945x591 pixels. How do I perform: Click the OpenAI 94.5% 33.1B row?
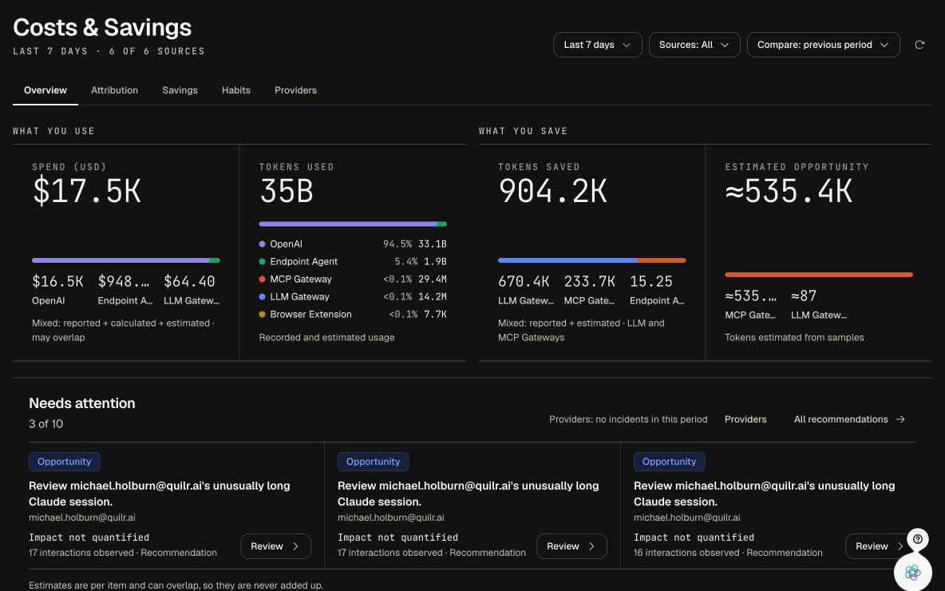(353, 244)
